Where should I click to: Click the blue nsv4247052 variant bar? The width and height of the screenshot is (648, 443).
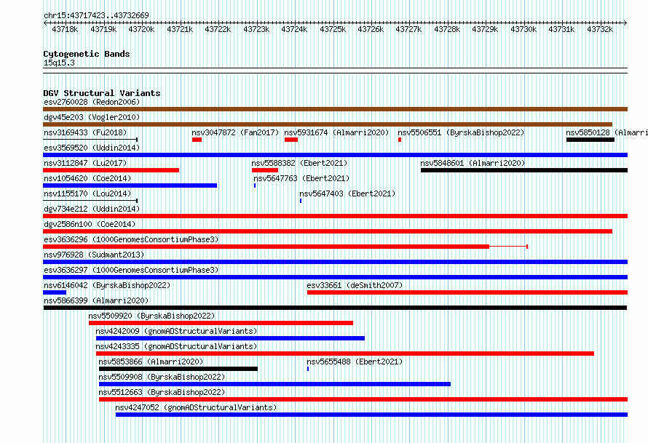[x=371, y=415]
